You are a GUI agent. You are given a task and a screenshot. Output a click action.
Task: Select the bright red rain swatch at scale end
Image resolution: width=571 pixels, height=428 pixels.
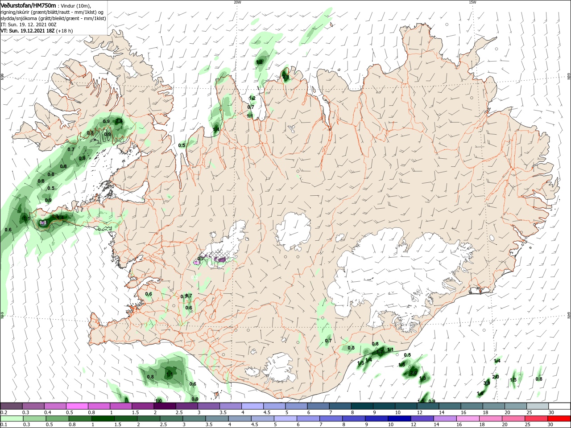(x=559, y=418)
